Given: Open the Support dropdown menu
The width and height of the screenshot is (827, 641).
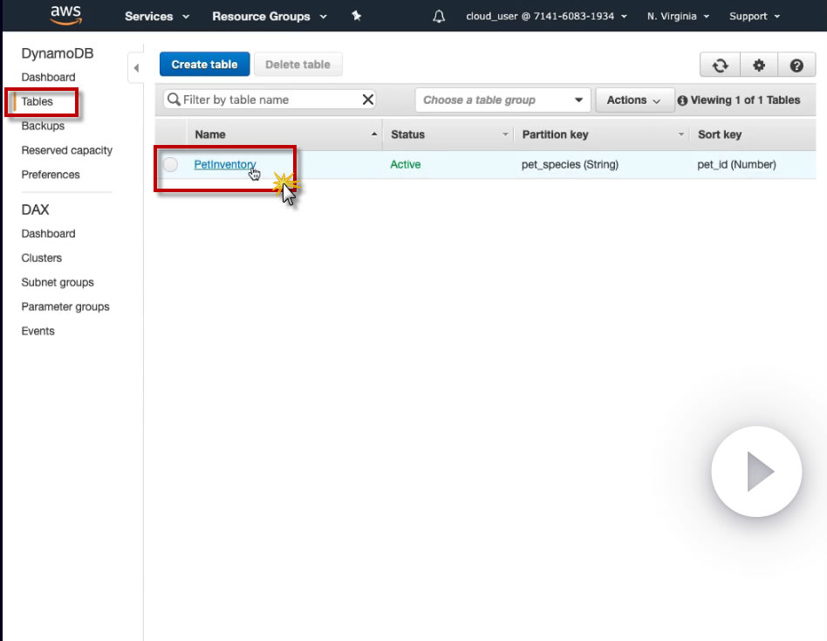Looking at the screenshot, I should 755,17.
